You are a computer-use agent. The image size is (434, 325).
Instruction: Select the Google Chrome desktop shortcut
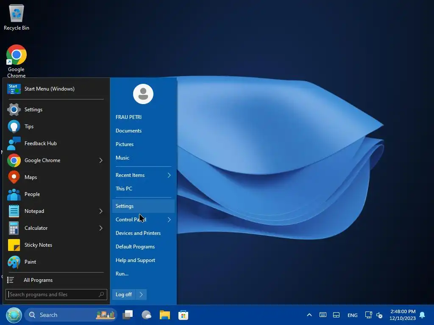[x=17, y=61]
